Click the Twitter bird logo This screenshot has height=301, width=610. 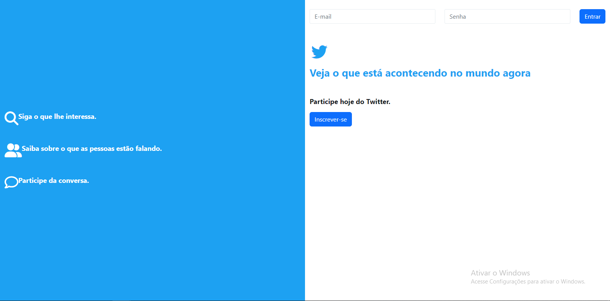pos(319,52)
